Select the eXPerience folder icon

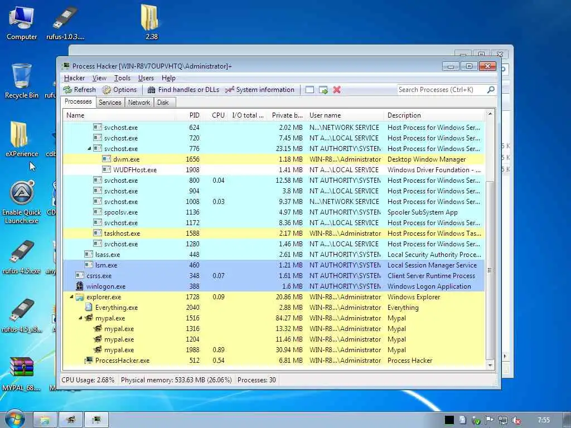(x=22, y=139)
